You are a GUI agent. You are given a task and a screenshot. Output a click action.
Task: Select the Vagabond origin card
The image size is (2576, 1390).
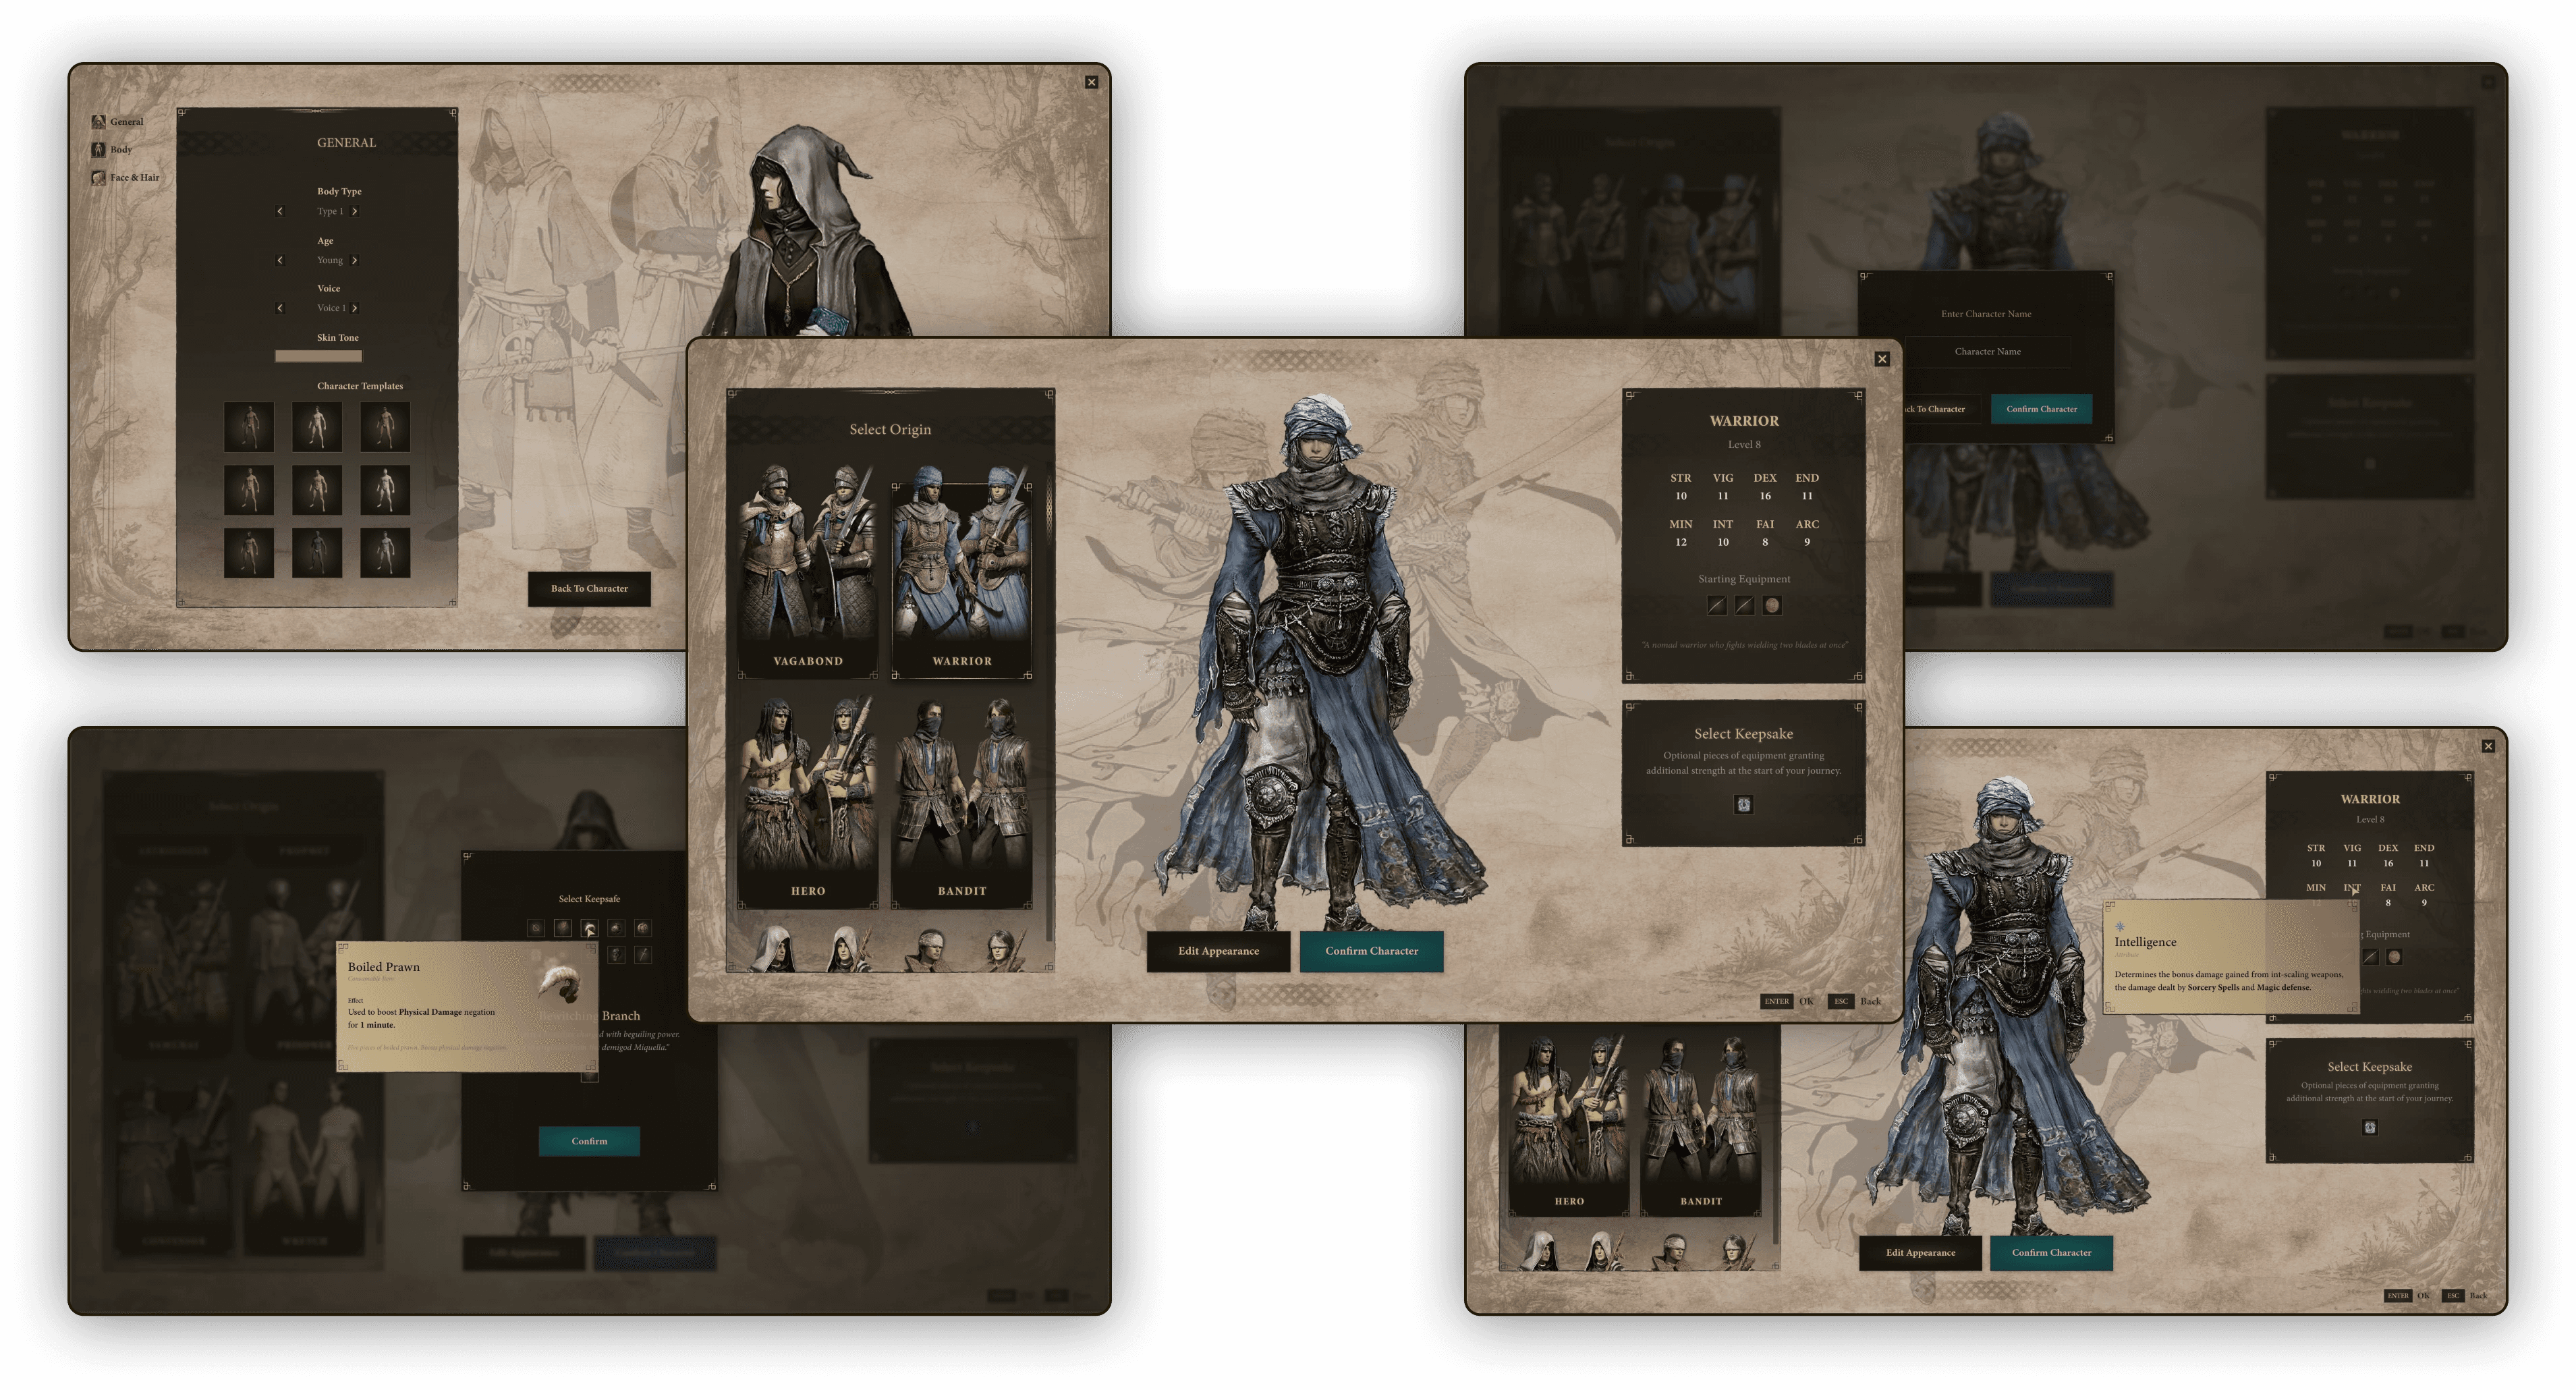pos(808,570)
